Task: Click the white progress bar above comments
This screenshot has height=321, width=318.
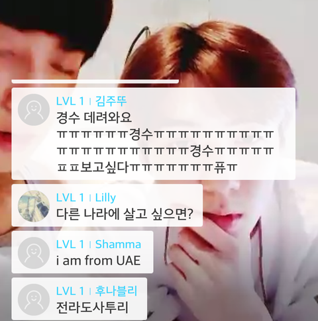Action: 95,81
